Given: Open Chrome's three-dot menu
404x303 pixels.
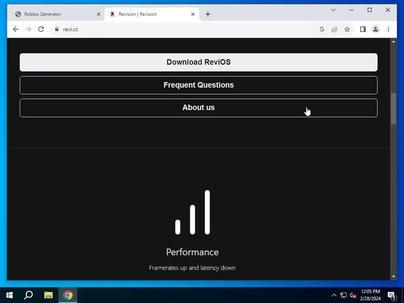Looking at the screenshot, I should 388,29.
